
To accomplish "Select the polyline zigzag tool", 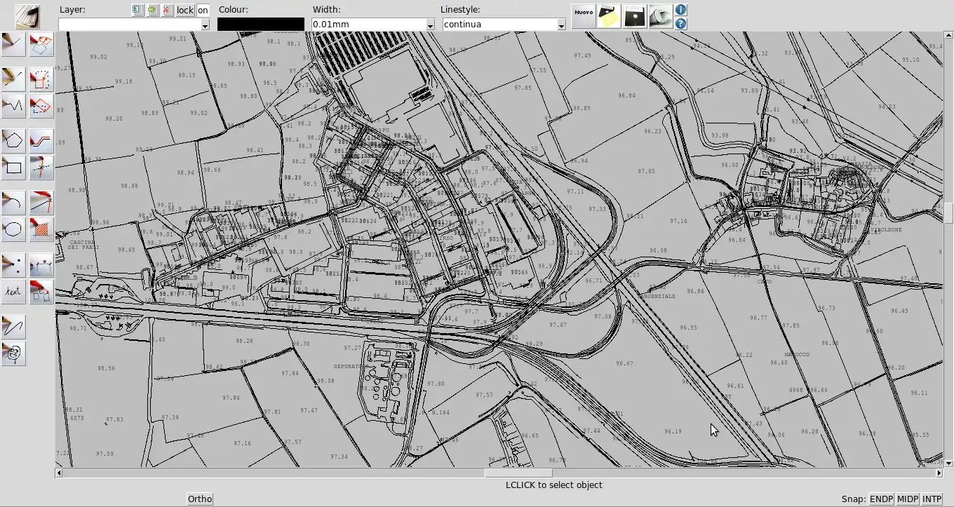I will tap(13, 105).
